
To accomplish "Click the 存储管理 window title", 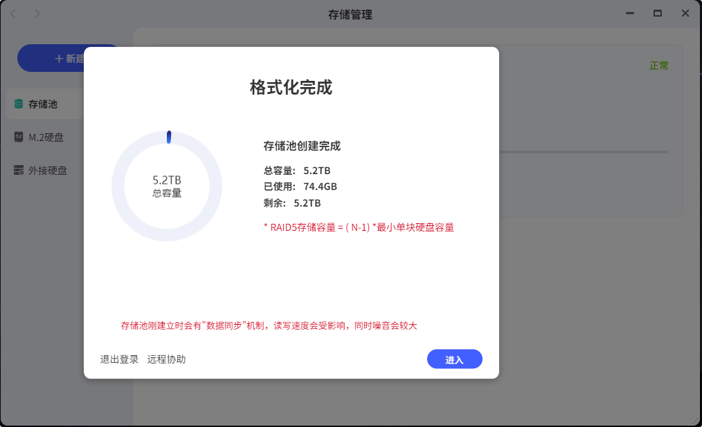I will coord(350,15).
